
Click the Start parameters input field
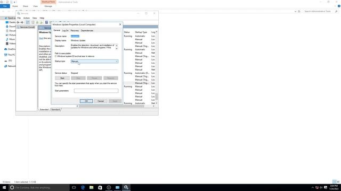click(x=96, y=91)
